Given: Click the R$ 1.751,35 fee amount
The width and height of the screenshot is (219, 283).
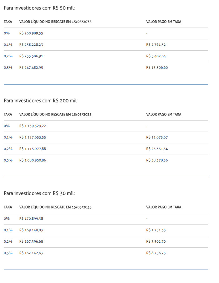Looking at the screenshot, I should (156, 230).
